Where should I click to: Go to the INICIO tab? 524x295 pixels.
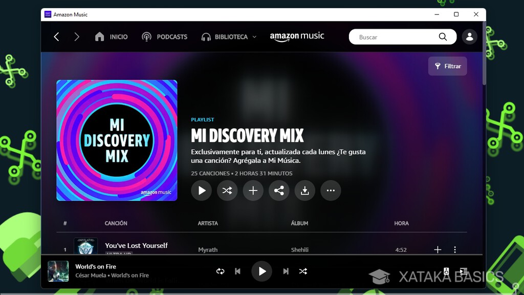[x=113, y=37]
